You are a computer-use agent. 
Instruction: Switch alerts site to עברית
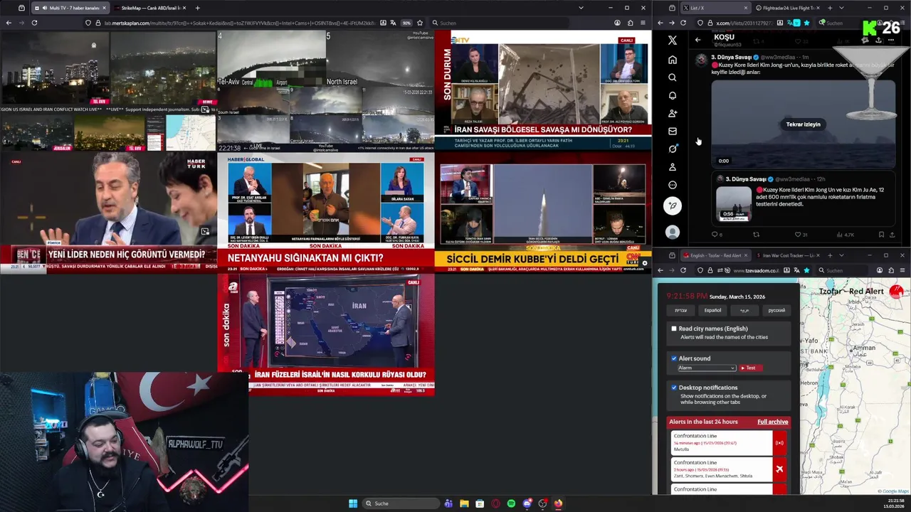(681, 310)
